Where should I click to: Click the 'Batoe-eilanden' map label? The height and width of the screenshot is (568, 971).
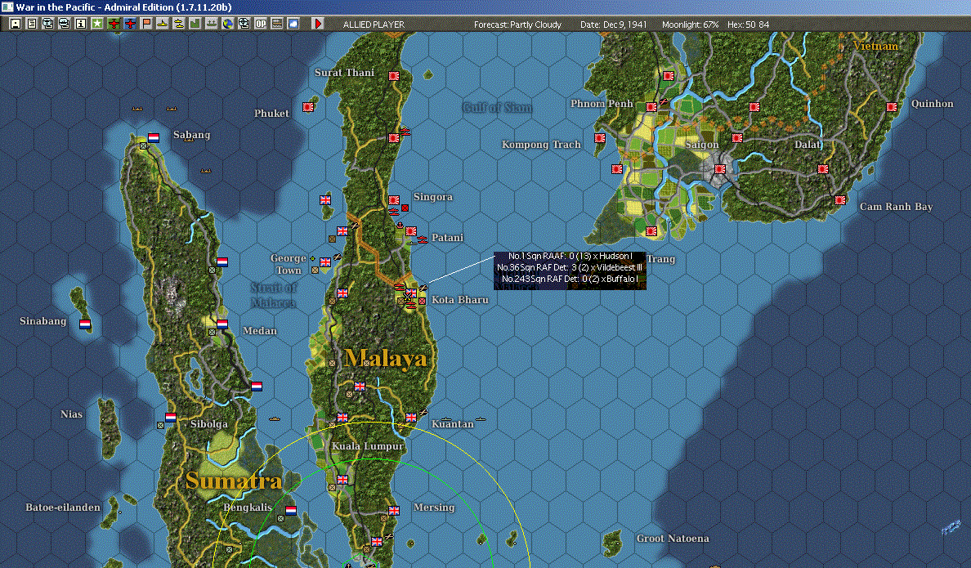point(63,508)
